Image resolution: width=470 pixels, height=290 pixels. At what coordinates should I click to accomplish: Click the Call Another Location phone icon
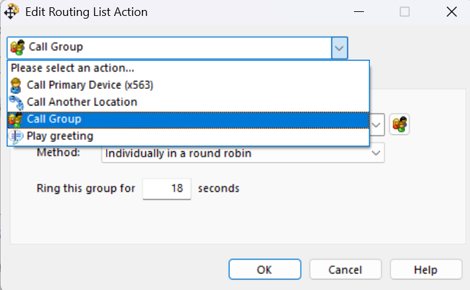coord(17,102)
